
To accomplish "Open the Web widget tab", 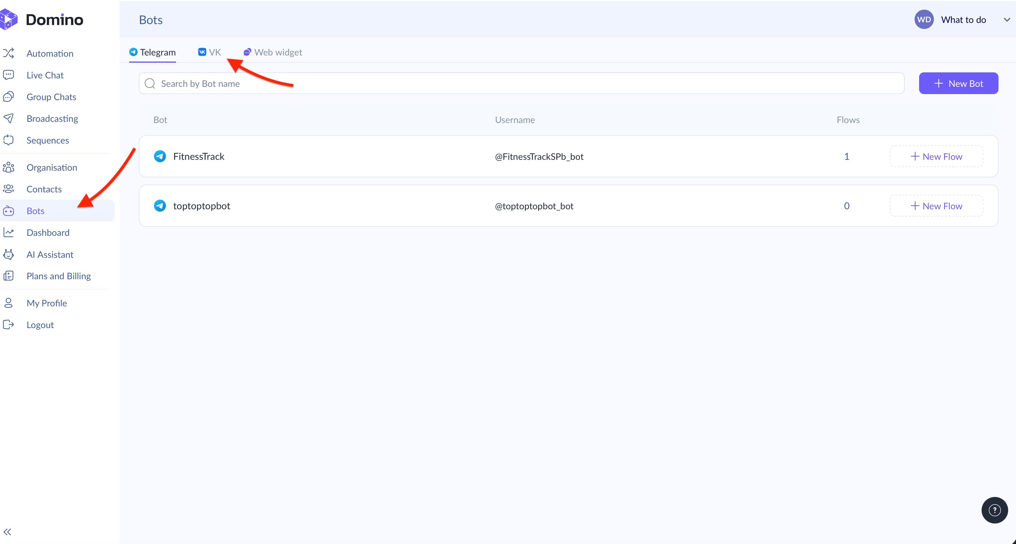I will point(273,52).
